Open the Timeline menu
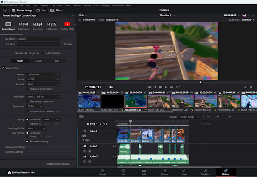The width and height of the screenshot is (257, 177). click(44, 5)
